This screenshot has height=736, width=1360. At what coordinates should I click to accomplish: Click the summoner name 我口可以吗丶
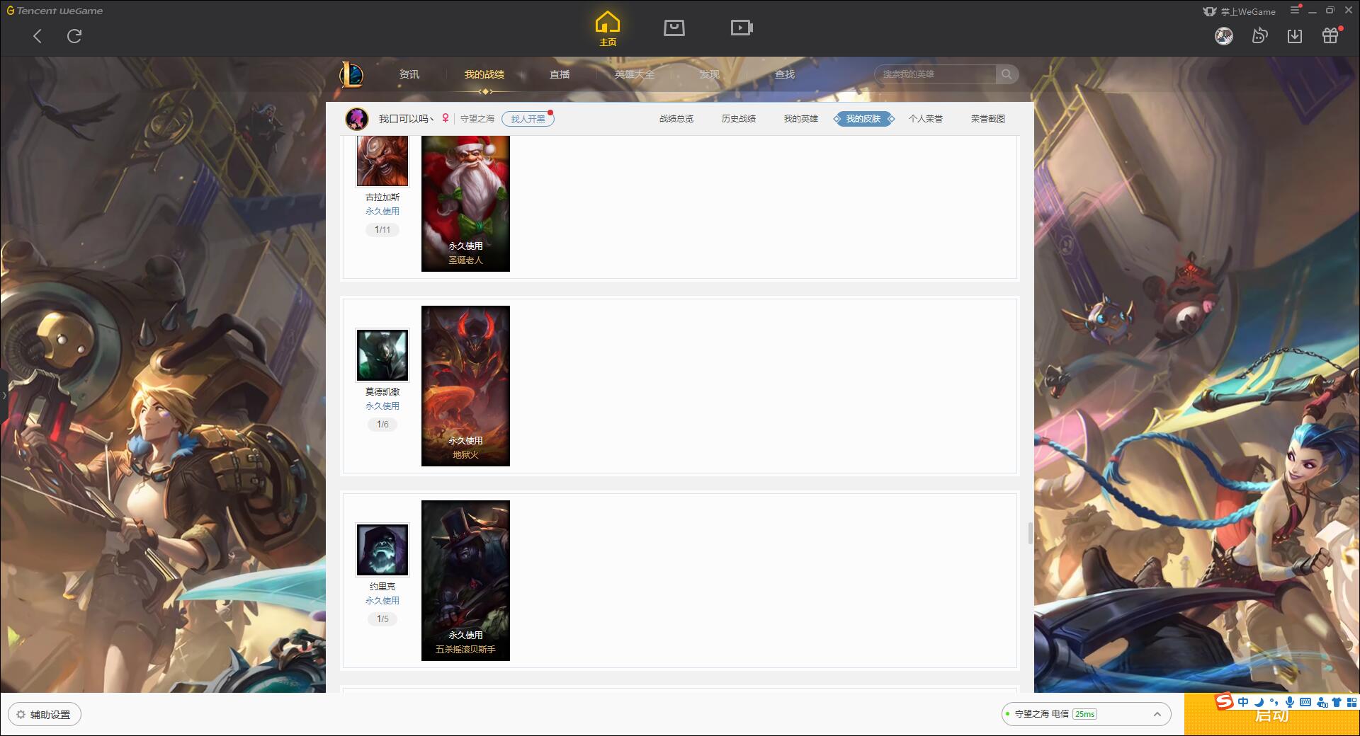(406, 119)
